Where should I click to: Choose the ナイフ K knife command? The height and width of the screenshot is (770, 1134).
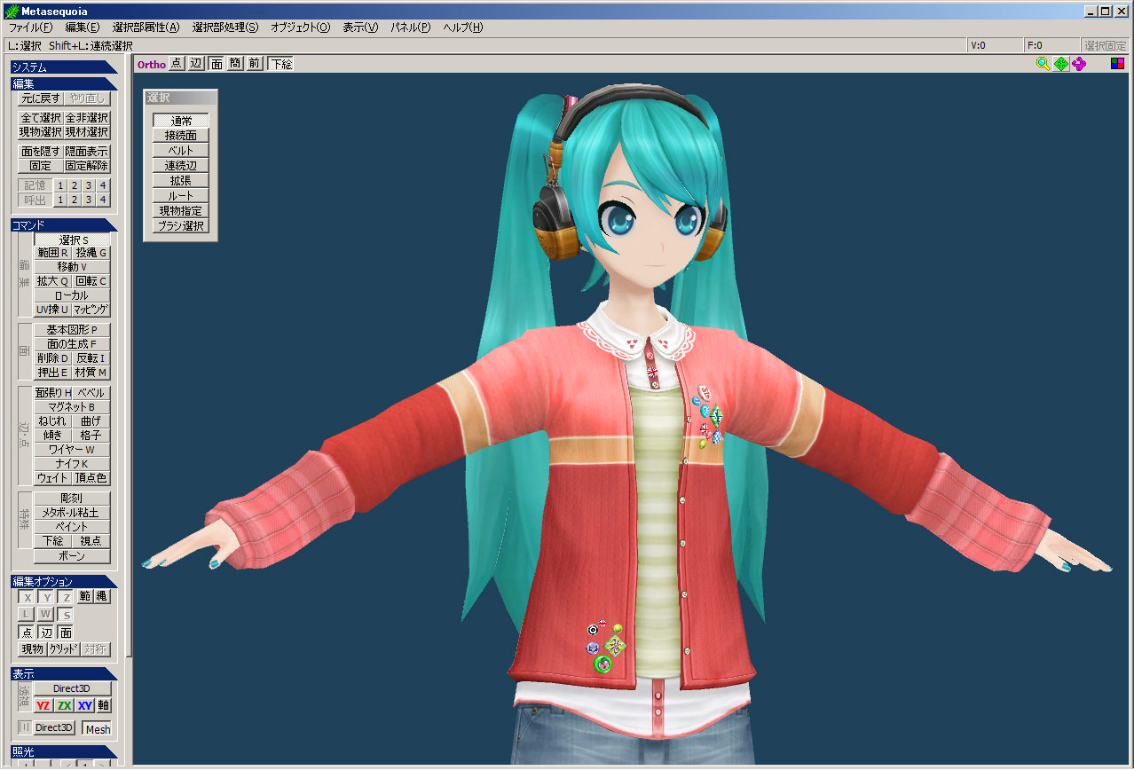click(72, 464)
